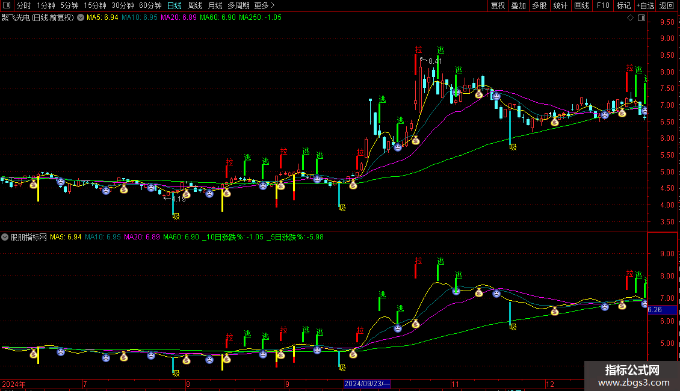Open the 统计 statistics tool

click(x=560, y=5)
